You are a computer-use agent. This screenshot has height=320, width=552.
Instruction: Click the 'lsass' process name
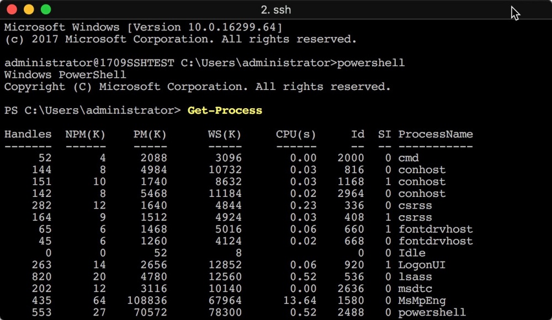[x=415, y=277]
